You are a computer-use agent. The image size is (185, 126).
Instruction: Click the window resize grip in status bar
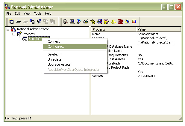pos(180,119)
